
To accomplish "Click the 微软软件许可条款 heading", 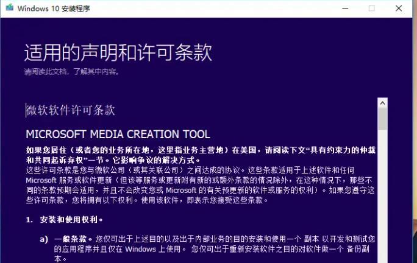I will 71,110.
